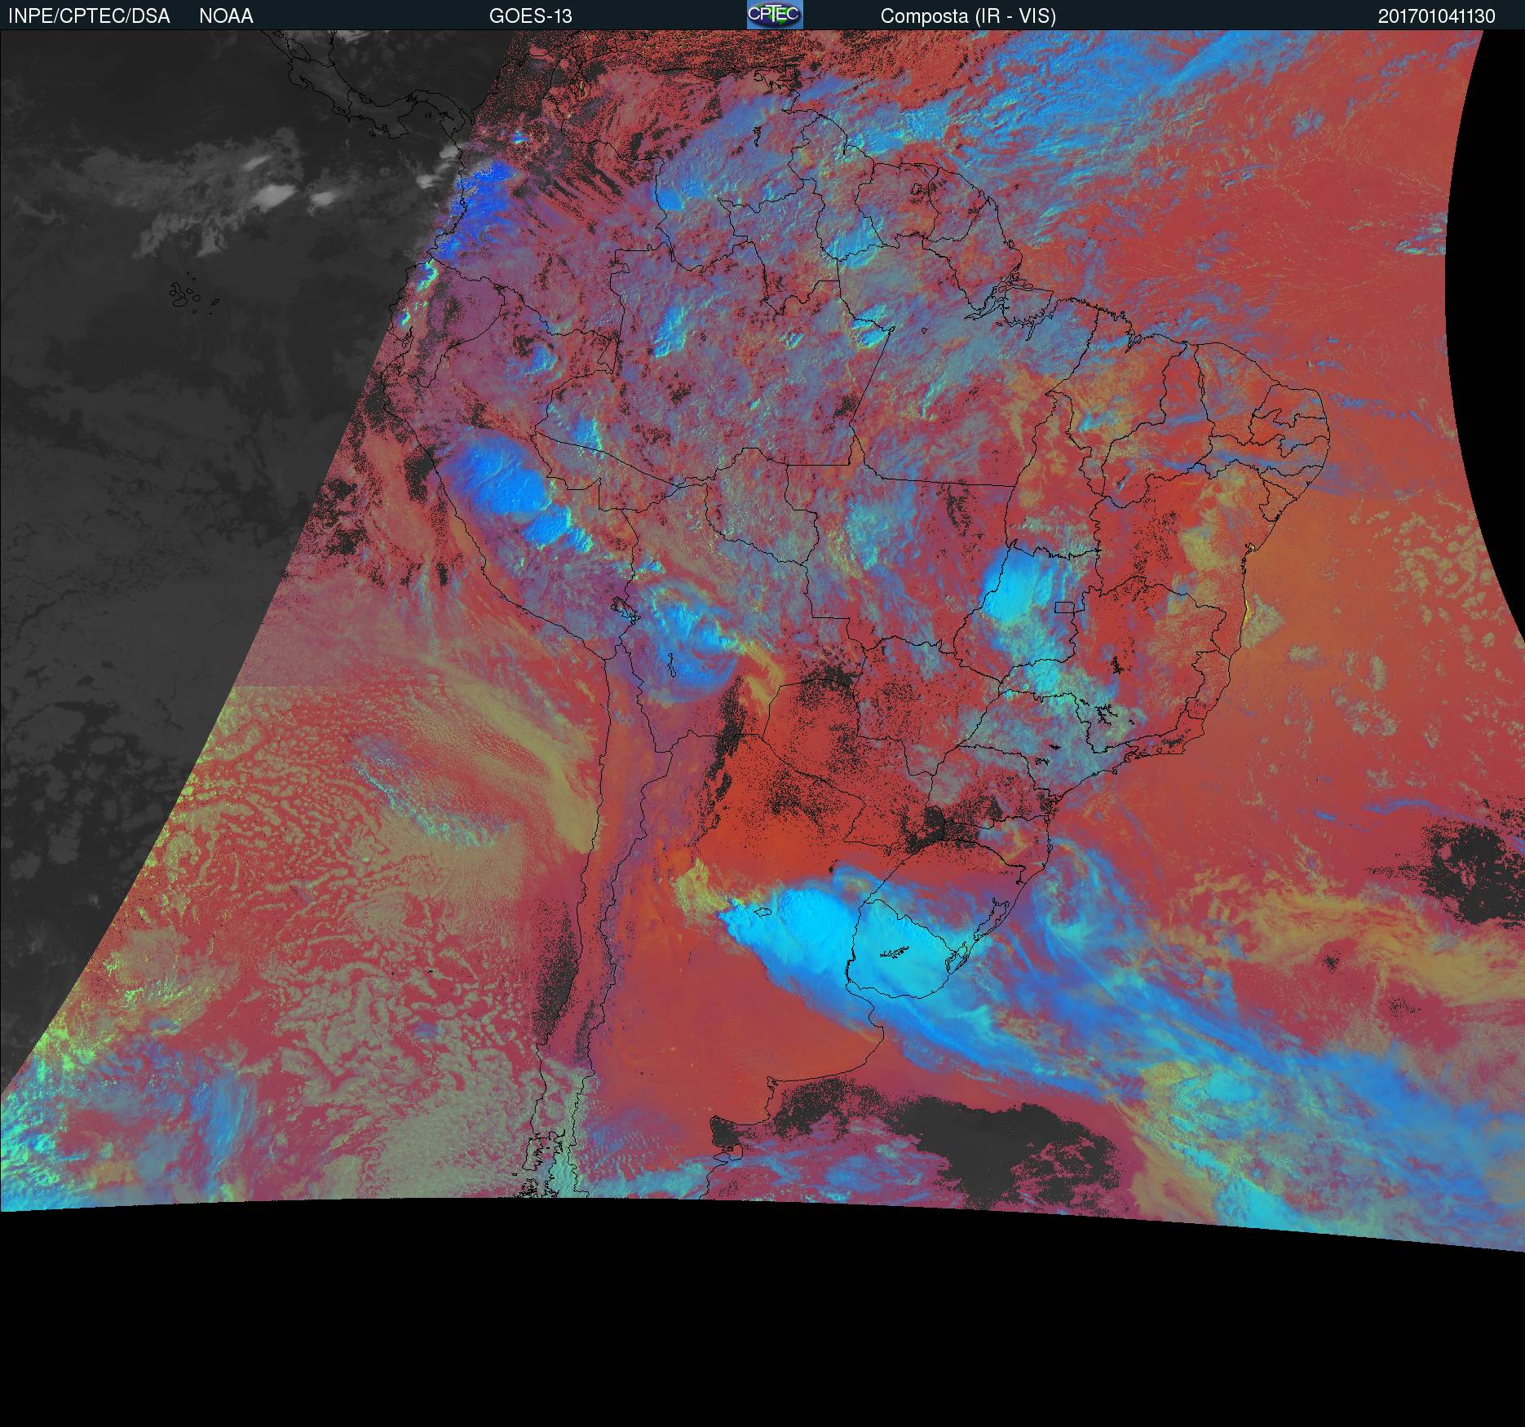The width and height of the screenshot is (1525, 1427).
Task: Click the 201701041130 timestamp
Action: click(1437, 16)
